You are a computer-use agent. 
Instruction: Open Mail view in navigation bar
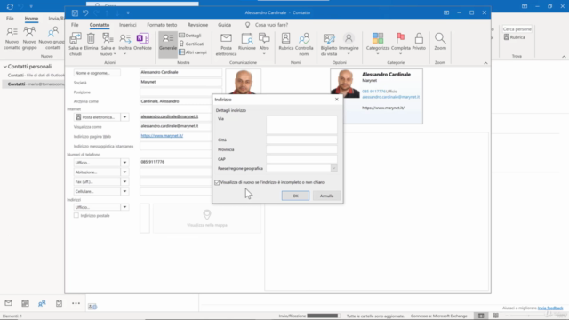pyautogui.click(x=8, y=303)
